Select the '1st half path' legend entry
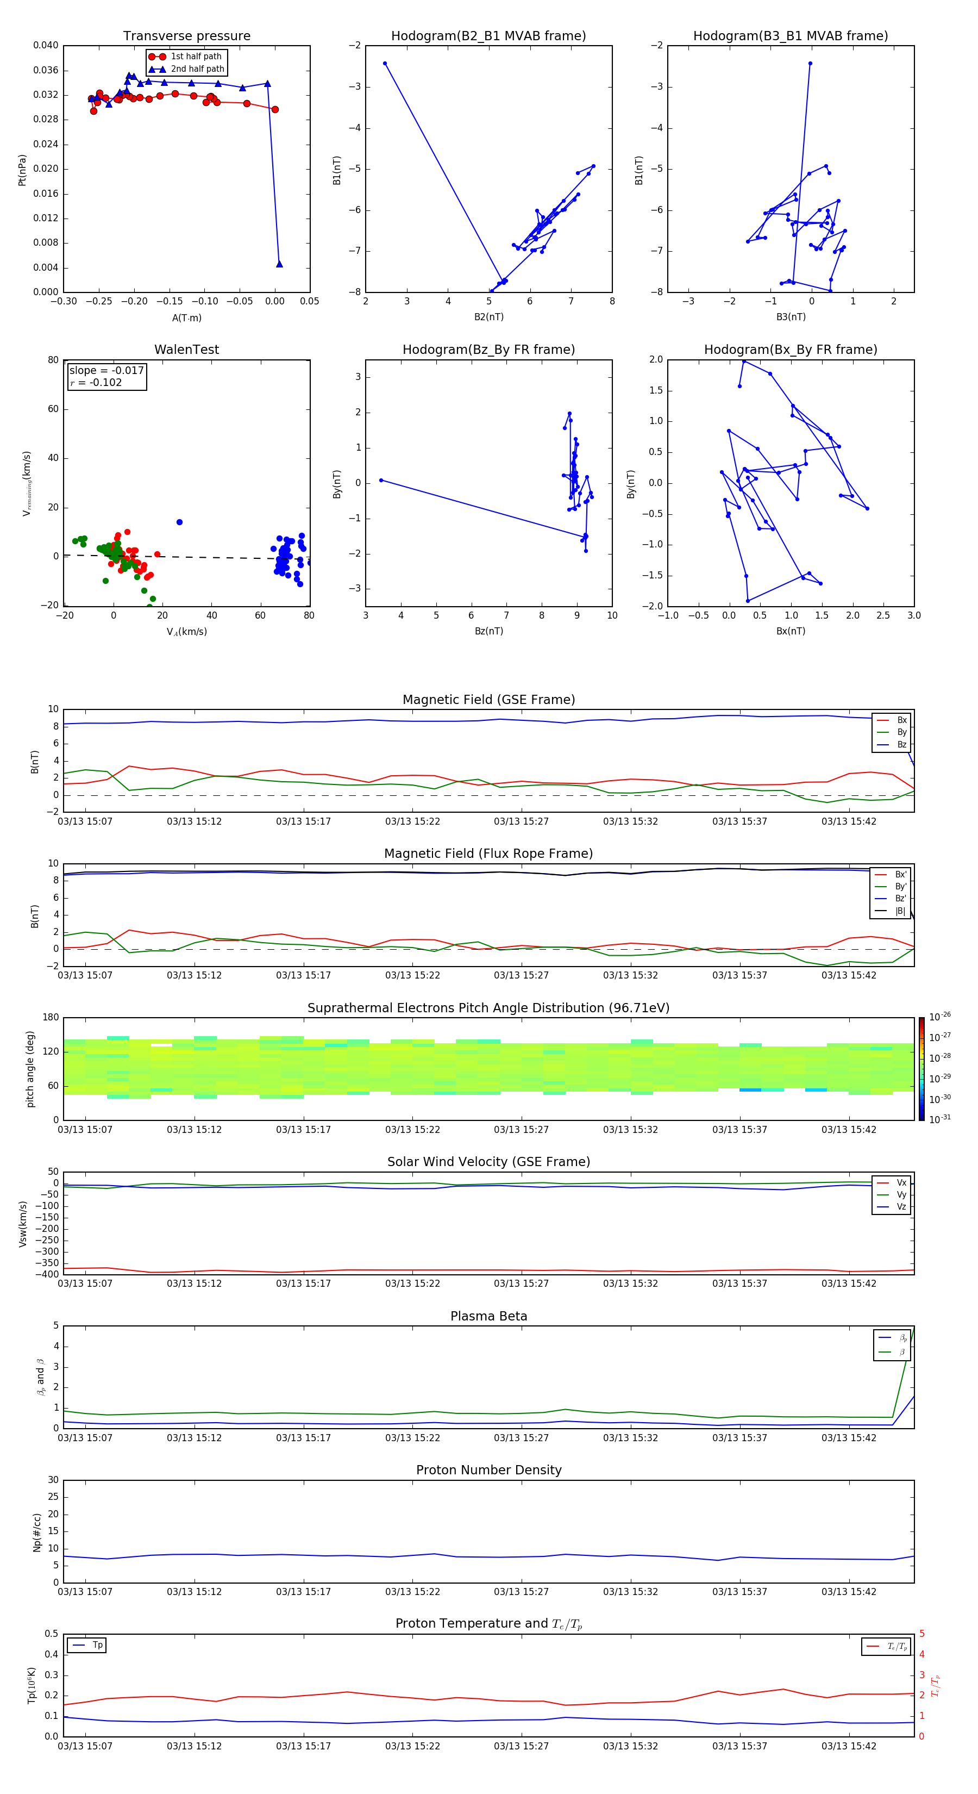Viewport: 978px width, 1794px height. pyautogui.click(x=185, y=57)
